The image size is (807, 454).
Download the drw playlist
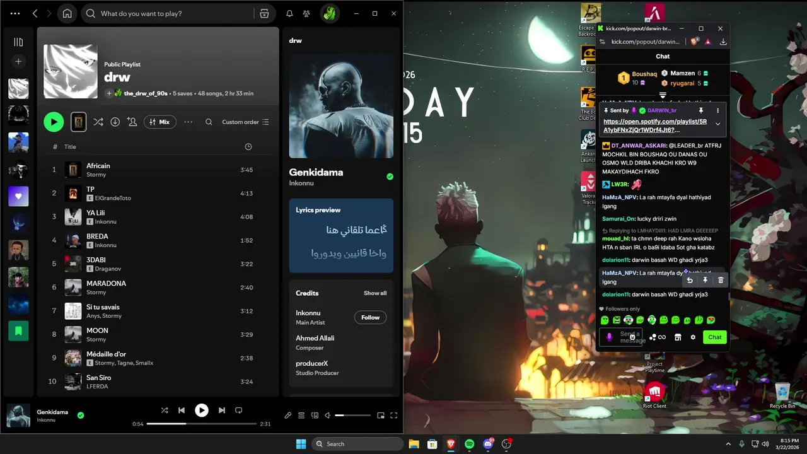[x=115, y=122]
